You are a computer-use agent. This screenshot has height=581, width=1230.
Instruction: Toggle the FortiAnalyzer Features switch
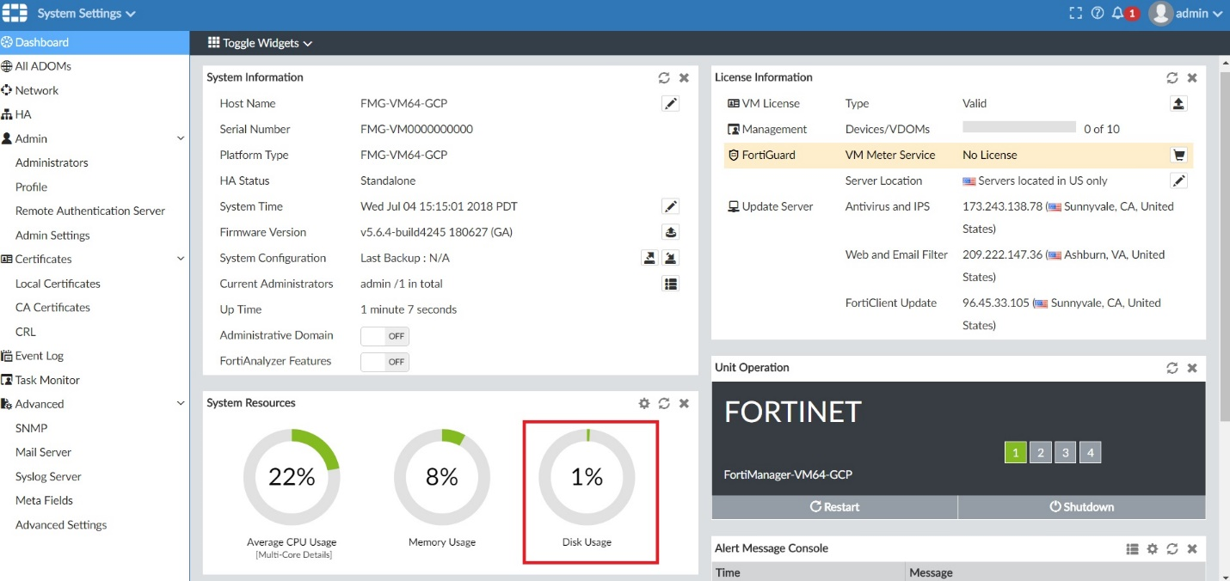(x=384, y=362)
